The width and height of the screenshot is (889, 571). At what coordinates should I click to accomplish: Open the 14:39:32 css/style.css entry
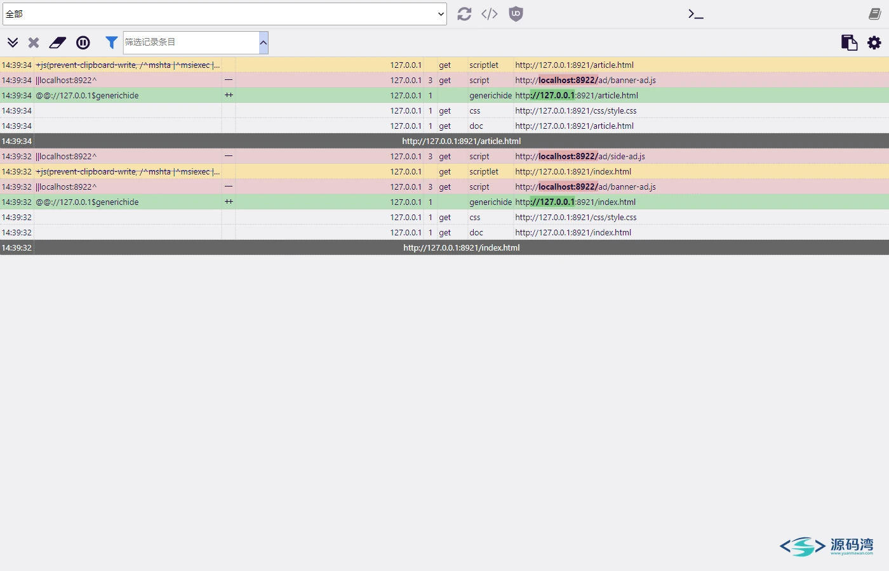(x=576, y=217)
